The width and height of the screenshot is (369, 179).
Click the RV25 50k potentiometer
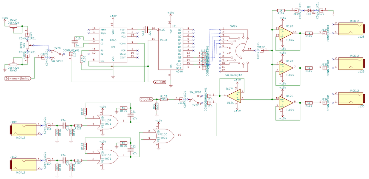coord(27,45)
